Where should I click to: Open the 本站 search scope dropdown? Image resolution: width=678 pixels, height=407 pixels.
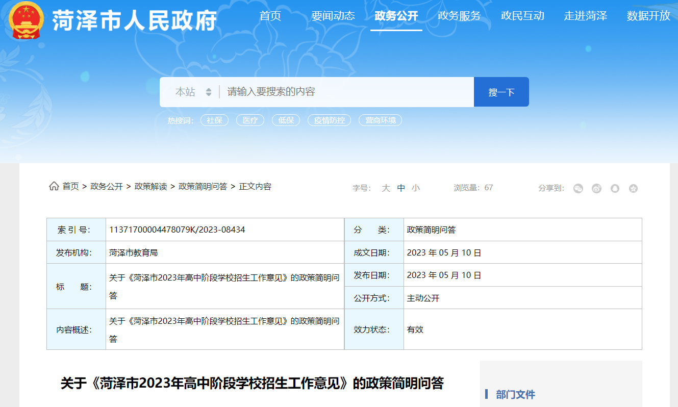[x=193, y=92]
